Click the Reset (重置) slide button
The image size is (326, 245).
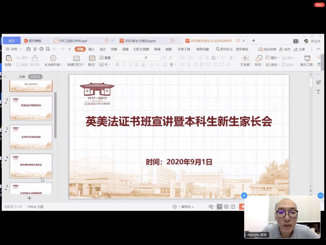105,58
